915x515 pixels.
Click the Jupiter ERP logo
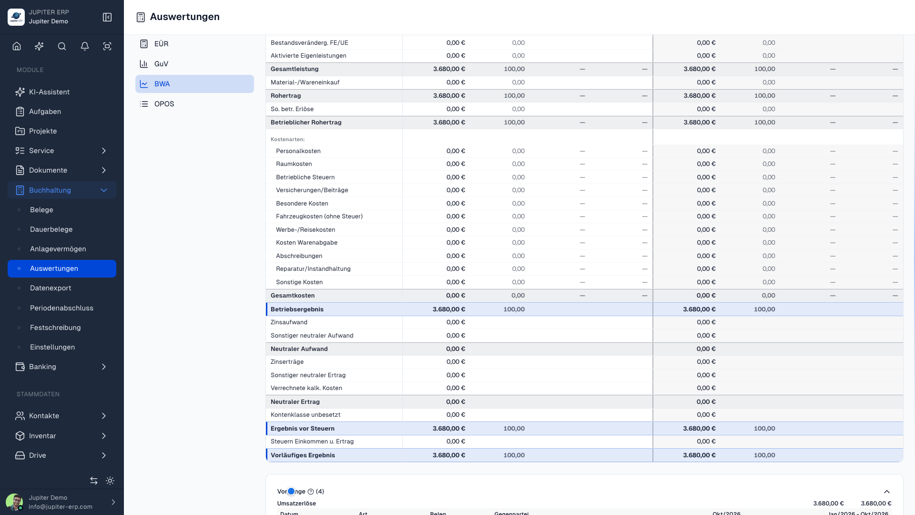16,17
